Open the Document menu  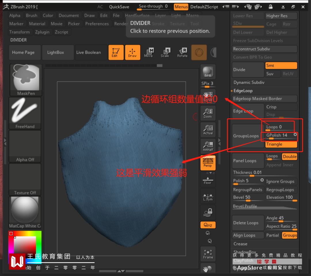69,16
